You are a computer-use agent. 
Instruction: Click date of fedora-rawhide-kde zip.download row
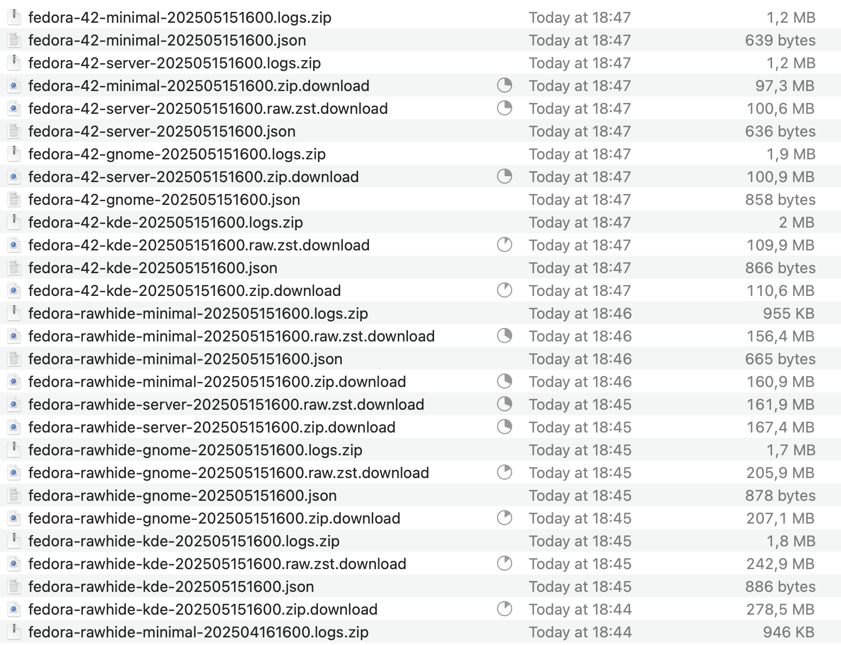tap(580, 609)
